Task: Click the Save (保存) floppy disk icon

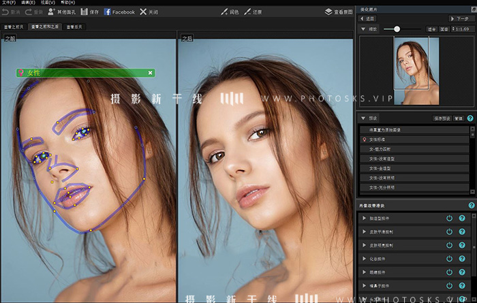Action: point(84,12)
